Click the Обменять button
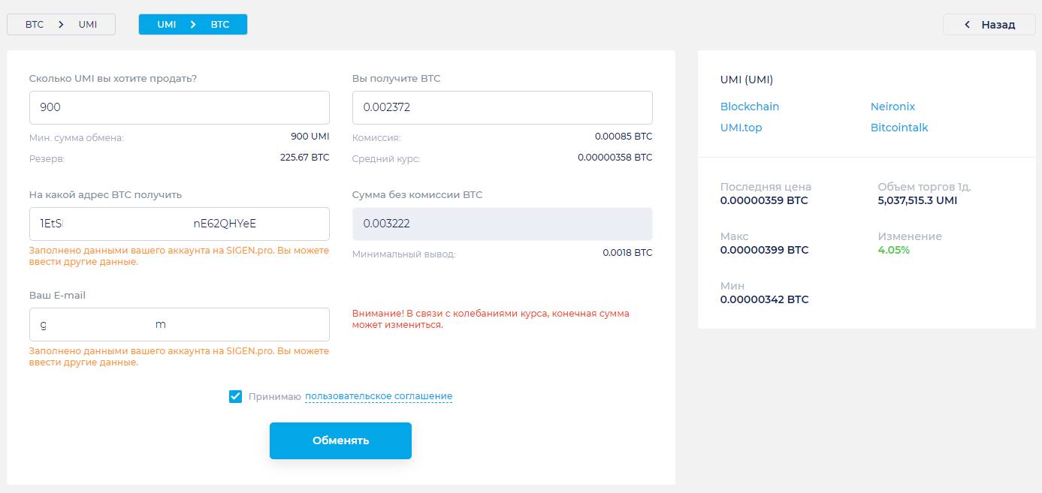This screenshot has height=493, width=1042. pos(340,440)
